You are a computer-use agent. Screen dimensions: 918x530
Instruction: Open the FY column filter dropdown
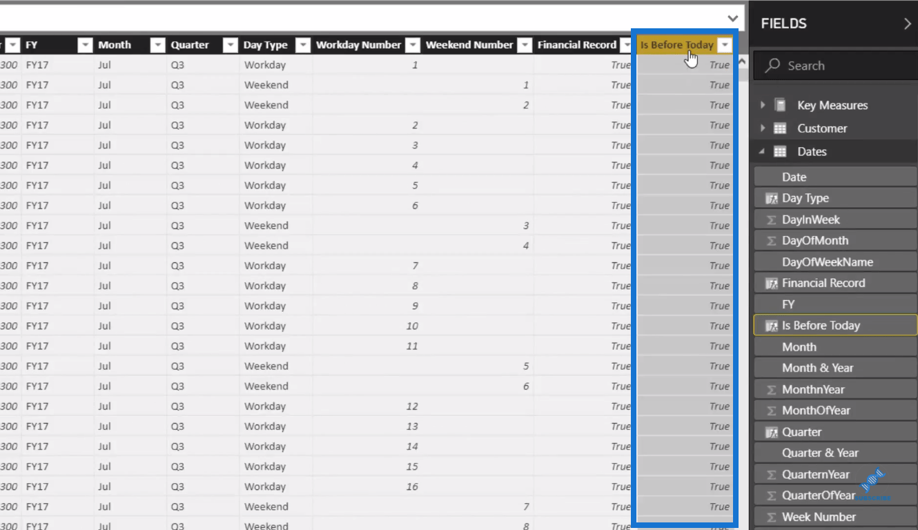(x=85, y=45)
